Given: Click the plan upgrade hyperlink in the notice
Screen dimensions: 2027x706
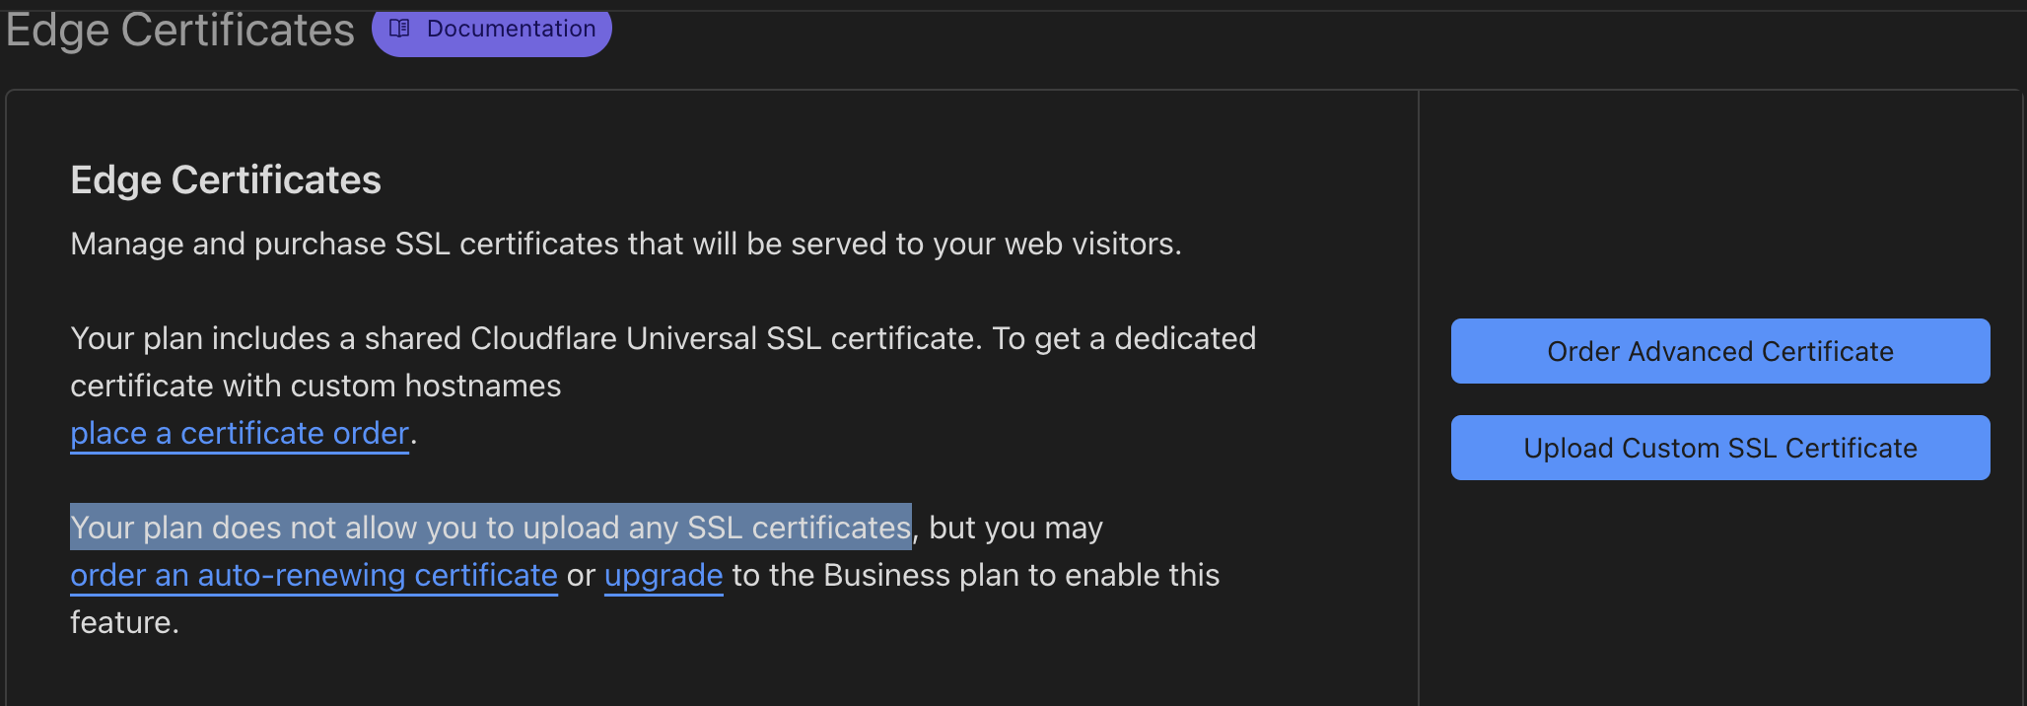Looking at the screenshot, I should pyautogui.click(x=663, y=575).
